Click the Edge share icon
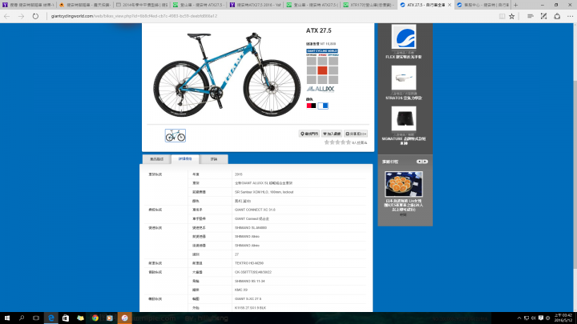The width and height of the screenshot is (577, 324). tap(557, 16)
